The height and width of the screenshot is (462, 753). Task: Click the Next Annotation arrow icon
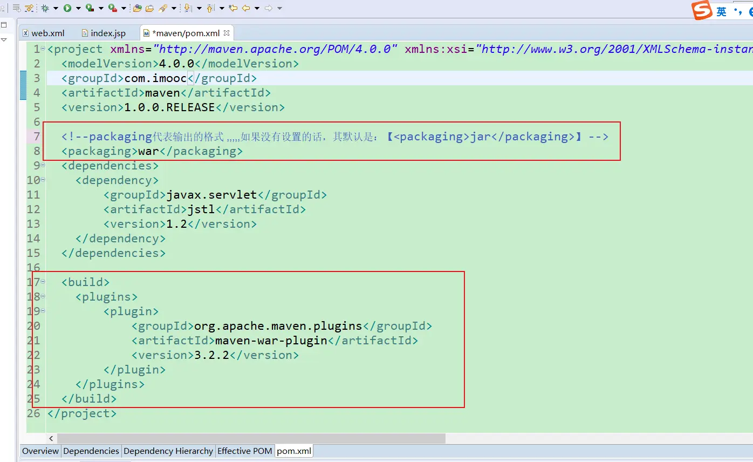[x=188, y=8]
